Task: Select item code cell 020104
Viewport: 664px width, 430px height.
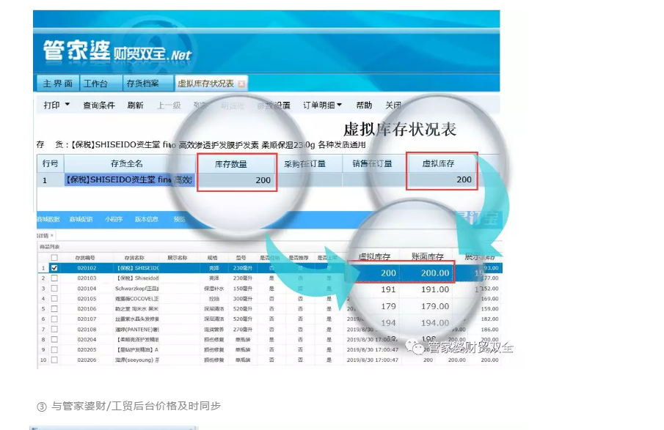Action: [x=87, y=289]
